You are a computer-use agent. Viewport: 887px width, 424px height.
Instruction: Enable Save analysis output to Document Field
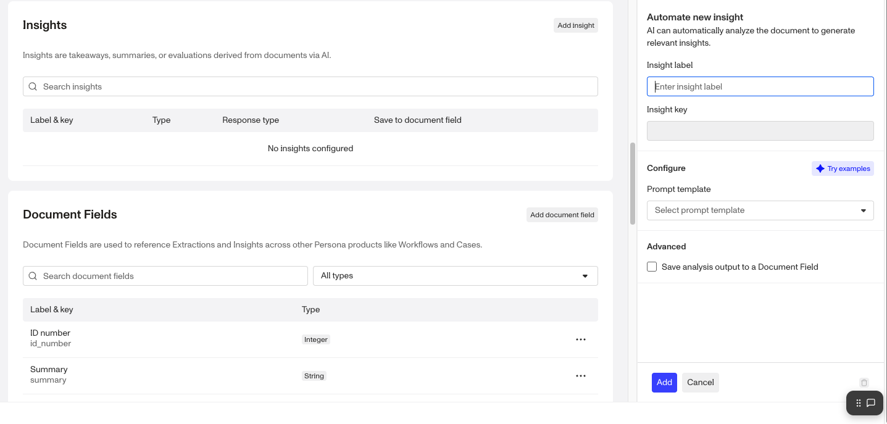click(x=652, y=267)
